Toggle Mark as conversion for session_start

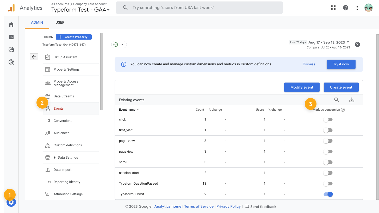click(328, 173)
